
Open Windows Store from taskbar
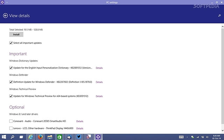click(x=59, y=136)
